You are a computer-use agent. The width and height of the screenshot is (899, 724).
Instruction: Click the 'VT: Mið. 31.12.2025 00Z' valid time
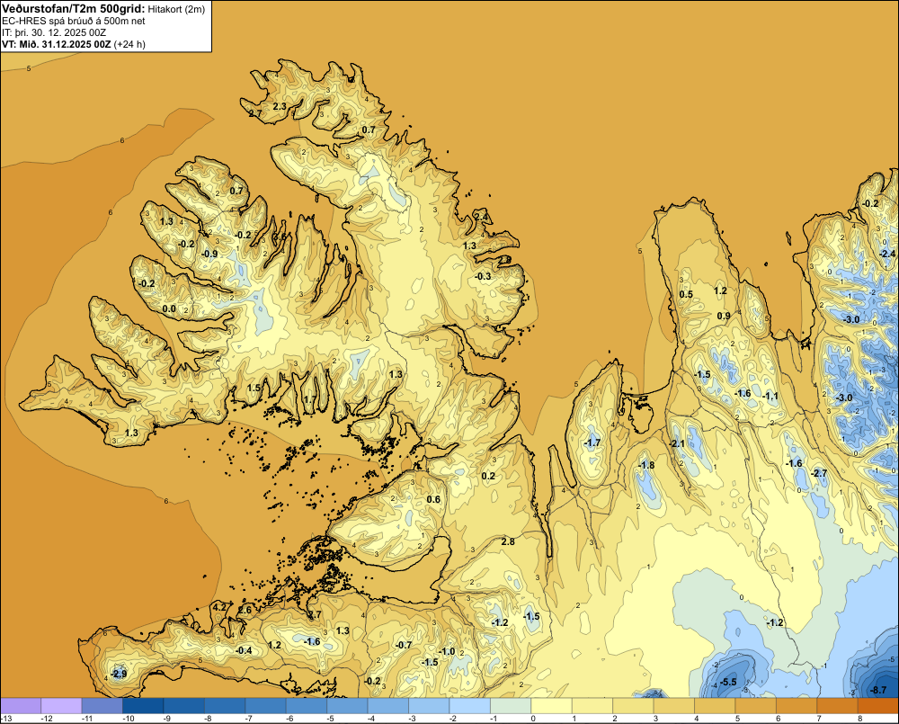pos(57,44)
